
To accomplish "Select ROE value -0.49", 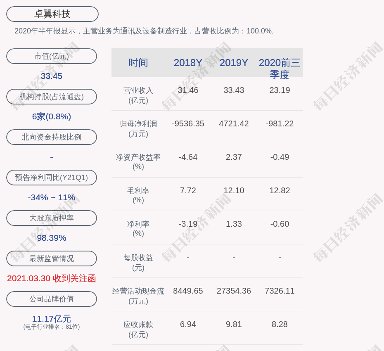I will click(280, 157).
